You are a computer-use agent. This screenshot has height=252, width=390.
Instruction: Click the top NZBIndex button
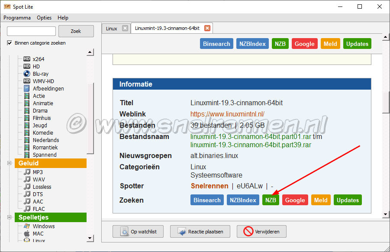point(252,44)
